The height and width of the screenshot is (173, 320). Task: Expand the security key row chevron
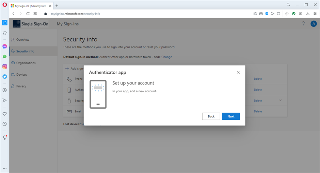point(281,100)
